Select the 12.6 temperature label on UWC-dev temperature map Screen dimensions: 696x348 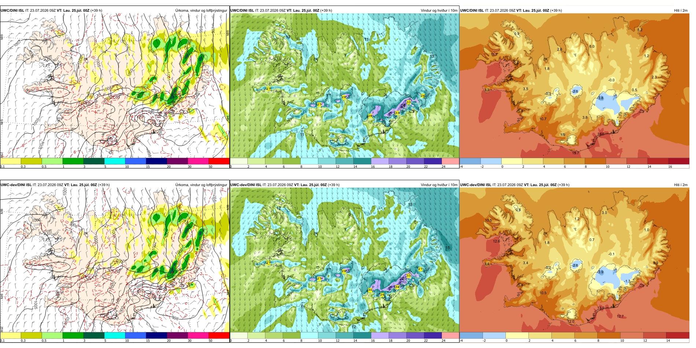(496, 241)
